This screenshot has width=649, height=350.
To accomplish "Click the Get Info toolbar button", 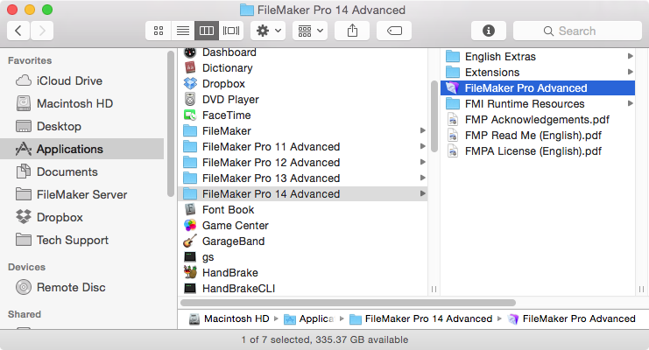I will (x=489, y=31).
